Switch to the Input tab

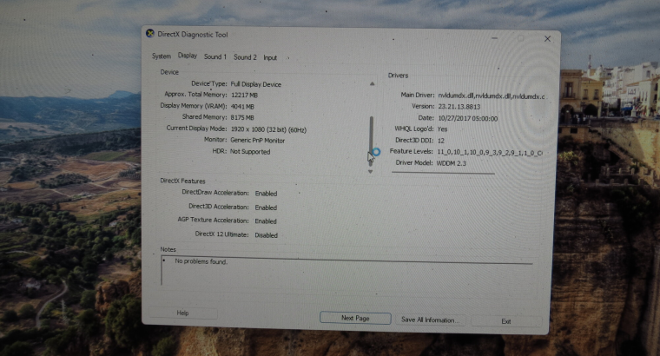[270, 57]
